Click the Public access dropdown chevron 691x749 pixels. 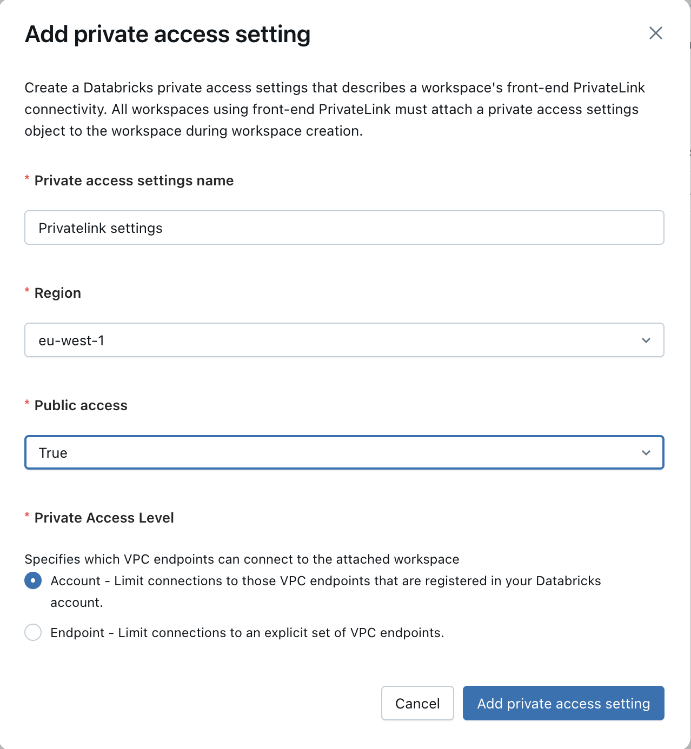[x=646, y=452]
